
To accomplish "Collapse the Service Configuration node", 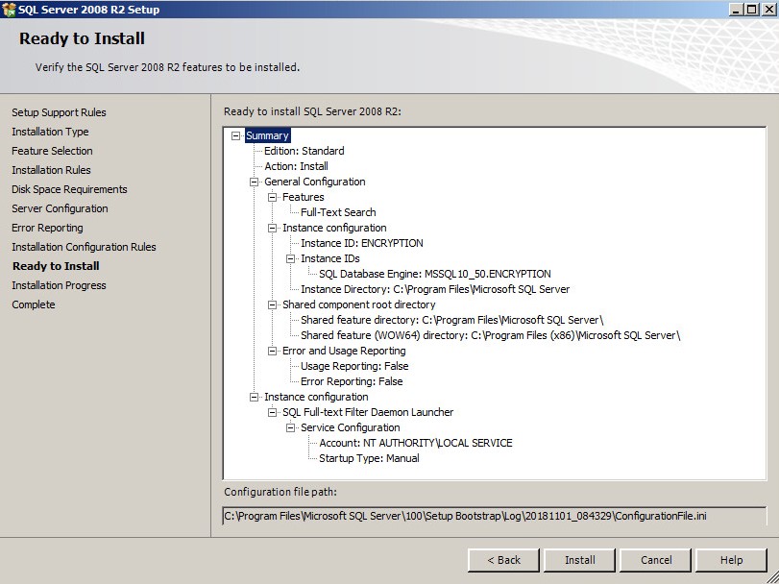I will [291, 428].
